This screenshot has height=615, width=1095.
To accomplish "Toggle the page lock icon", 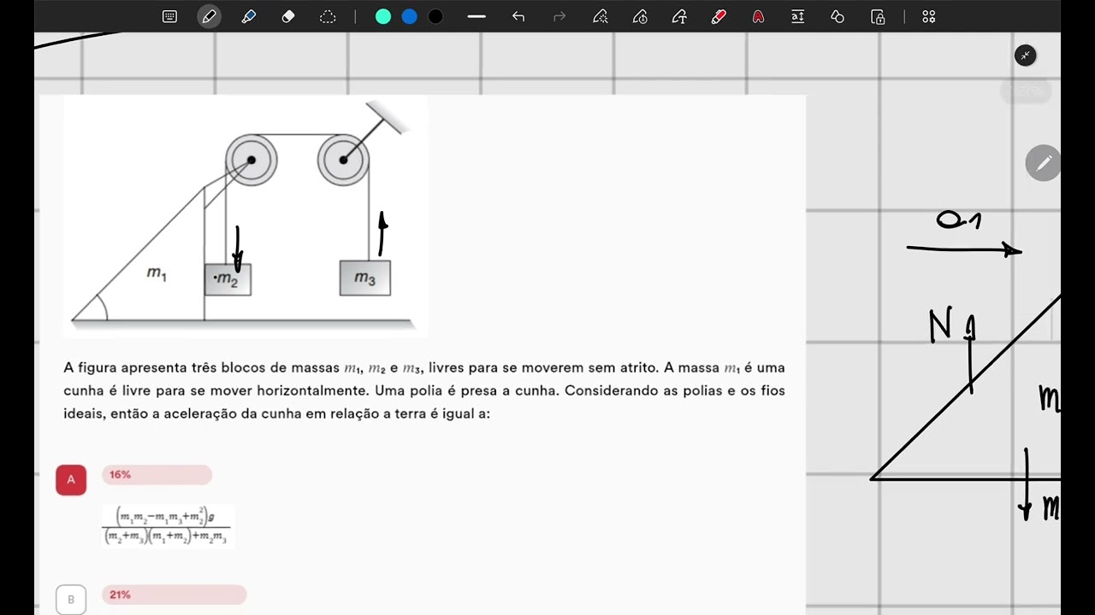I will [878, 16].
